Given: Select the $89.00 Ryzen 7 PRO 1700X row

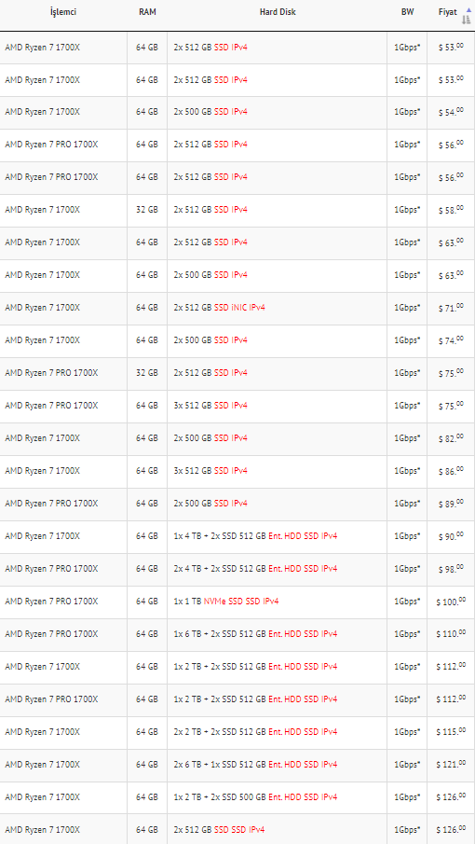Looking at the screenshot, I should (x=237, y=505).
